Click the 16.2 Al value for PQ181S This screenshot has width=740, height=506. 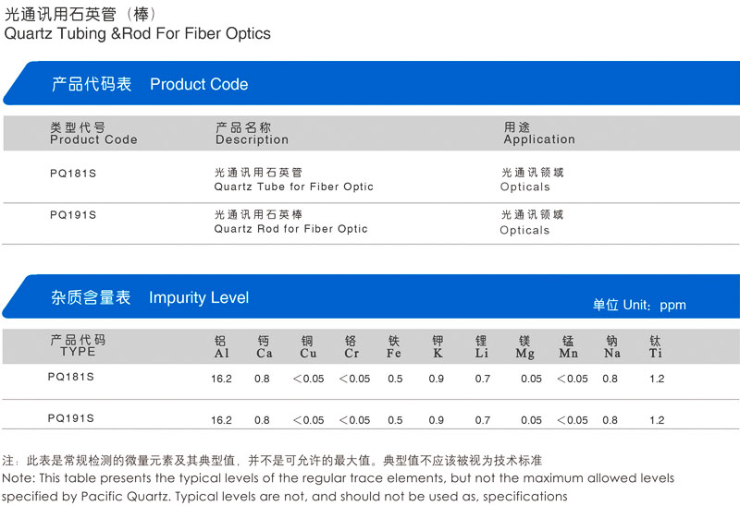tap(221, 379)
